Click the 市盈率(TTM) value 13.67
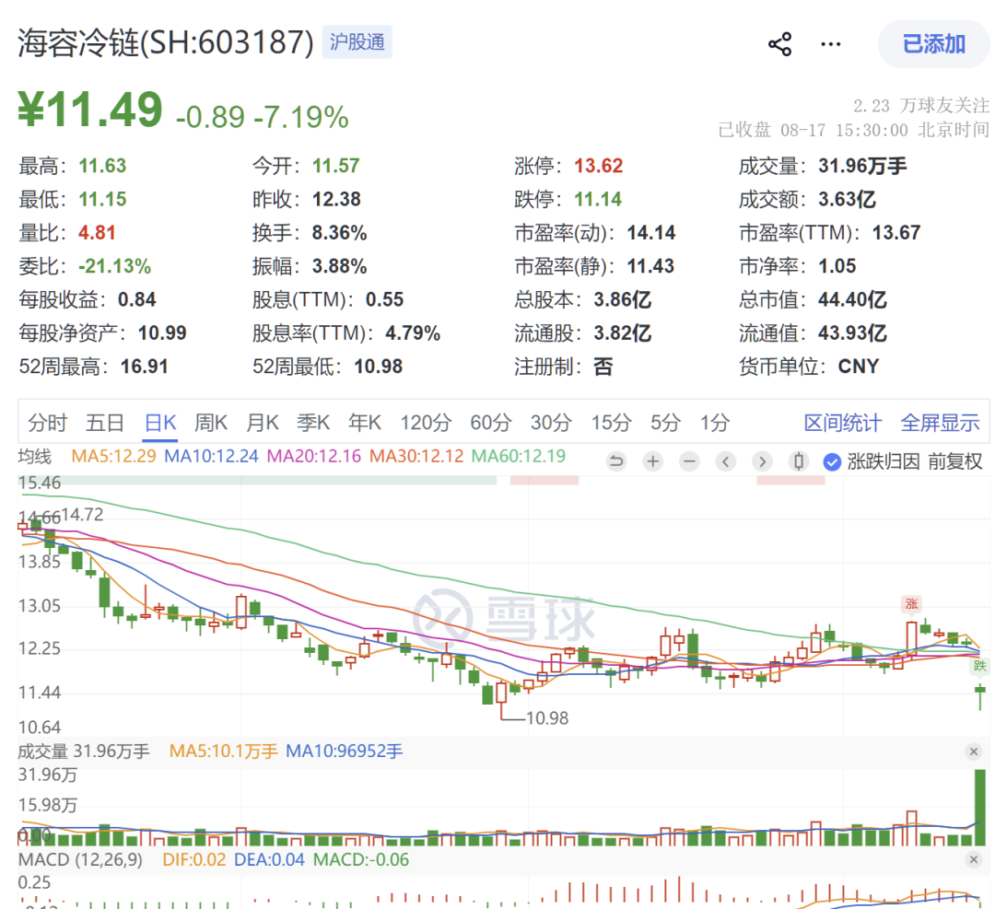 pyautogui.click(x=896, y=233)
